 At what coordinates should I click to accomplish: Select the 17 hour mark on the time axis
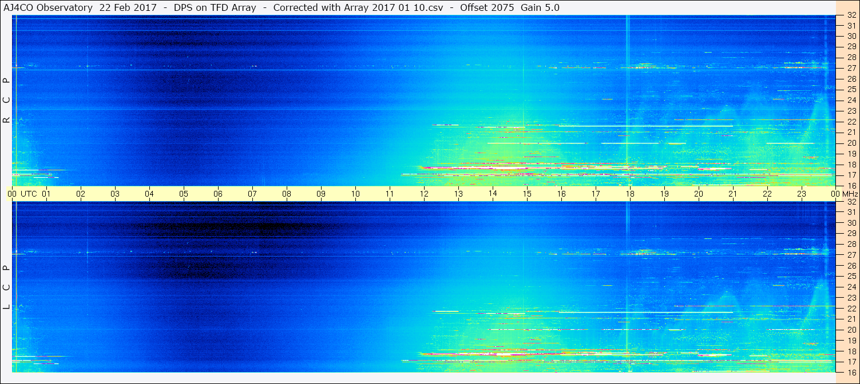tap(596, 194)
